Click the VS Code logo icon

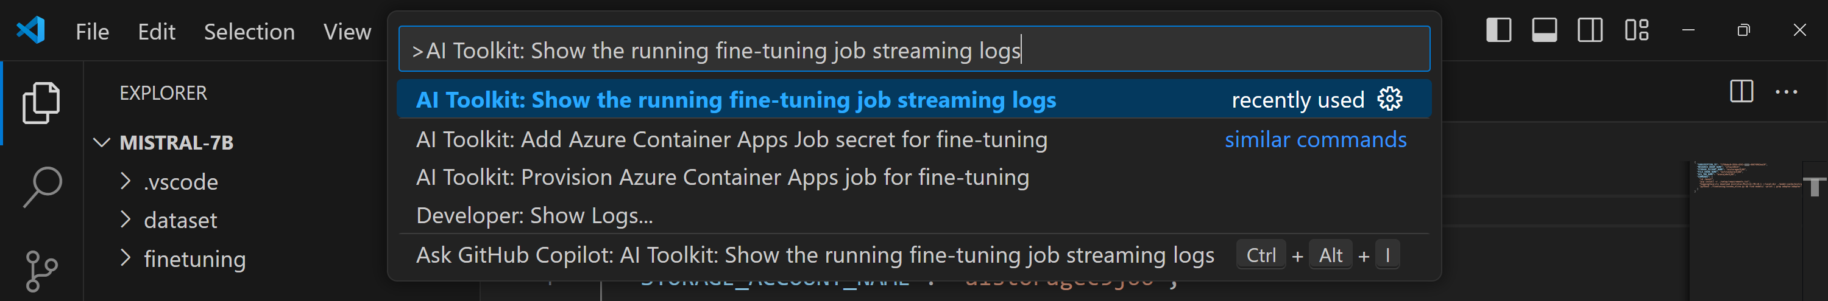30,30
